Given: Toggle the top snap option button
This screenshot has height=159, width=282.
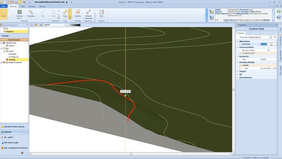Looking at the screenshot, I should point(70,11).
